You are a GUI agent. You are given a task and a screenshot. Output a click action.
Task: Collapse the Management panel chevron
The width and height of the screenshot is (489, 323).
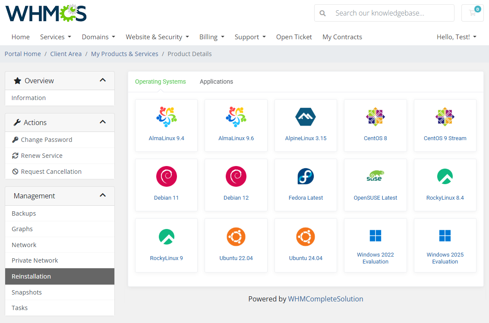point(103,195)
